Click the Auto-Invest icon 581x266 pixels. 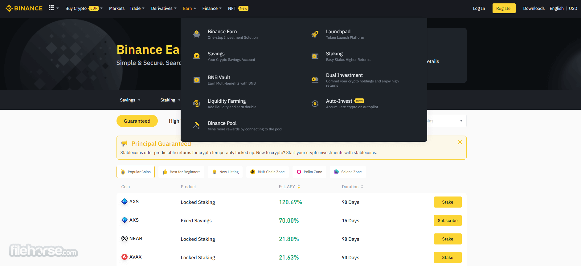315,104
